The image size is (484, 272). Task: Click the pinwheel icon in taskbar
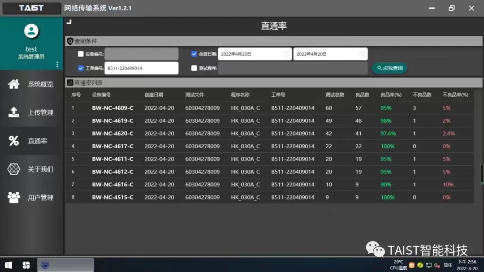26,265
